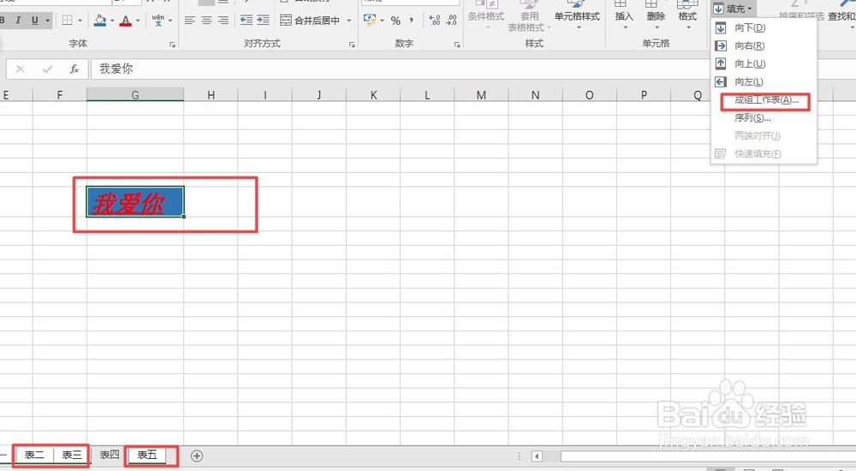Switch to sheet tab 表三
Viewport: 856px width, 471px height.
point(71,455)
